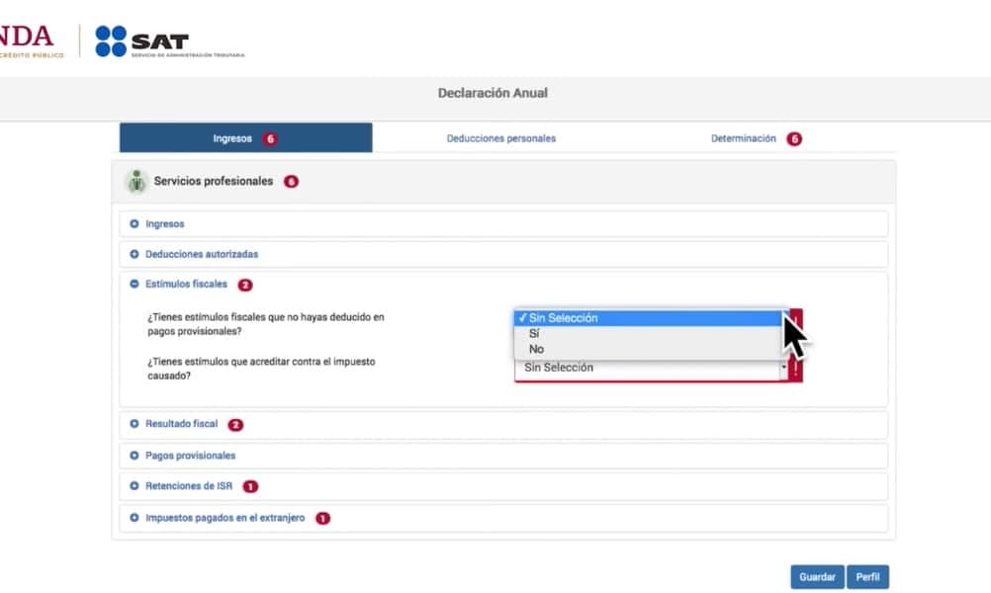
Task: Collapse the Estímulos fiscales section
Action: (x=185, y=285)
